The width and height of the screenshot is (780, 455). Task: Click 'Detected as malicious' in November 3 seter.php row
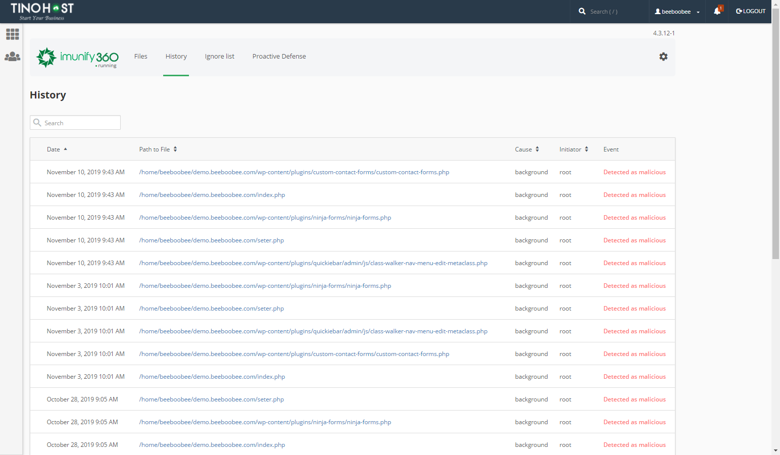pos(635,309)
